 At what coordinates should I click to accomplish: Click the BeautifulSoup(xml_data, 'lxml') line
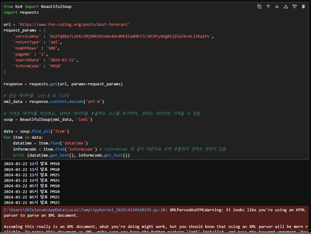(48, 120)
